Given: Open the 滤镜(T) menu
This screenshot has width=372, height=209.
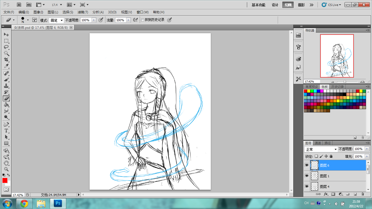Looking at the screenshot, I should pyautogui.click(x=83, y=12).
